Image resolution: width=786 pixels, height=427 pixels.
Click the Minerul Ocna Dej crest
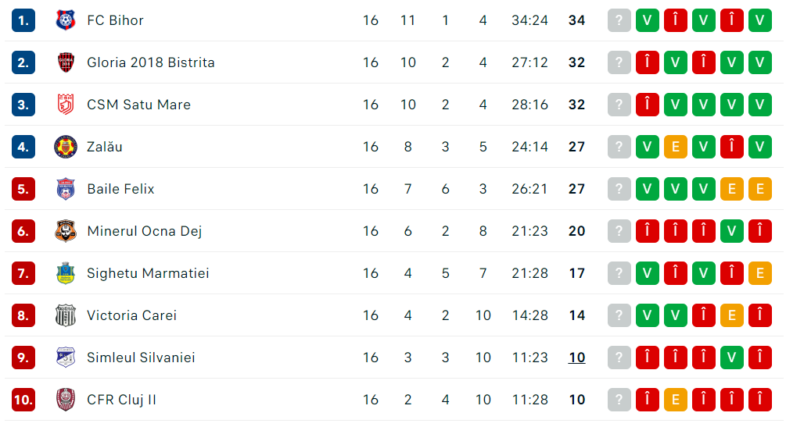[66, 231]
